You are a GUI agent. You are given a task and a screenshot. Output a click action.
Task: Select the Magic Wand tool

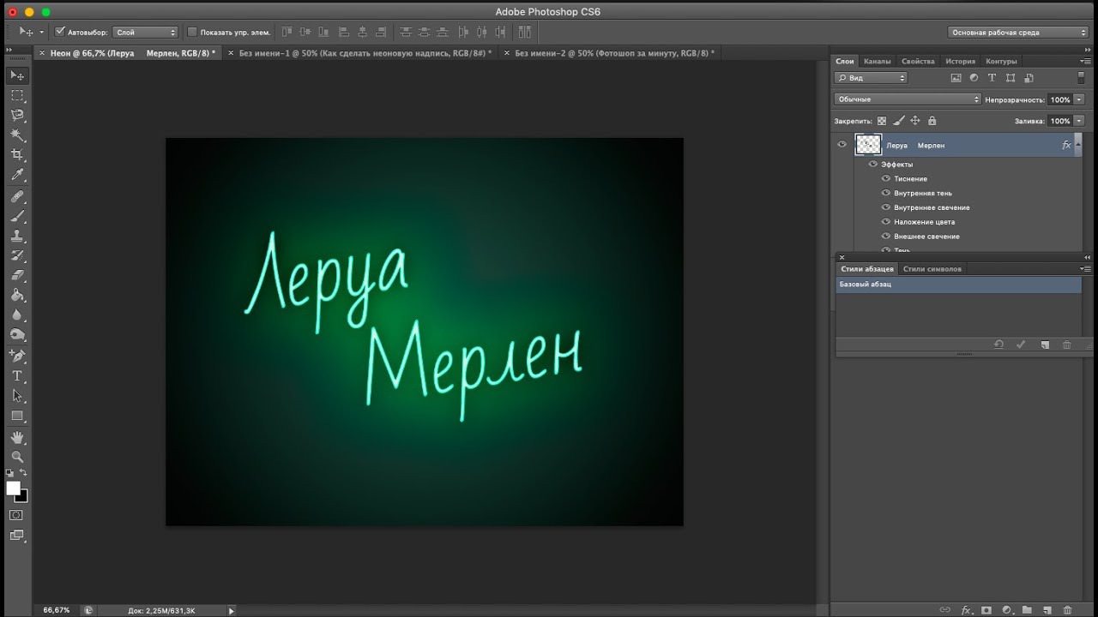click(17, 135)
